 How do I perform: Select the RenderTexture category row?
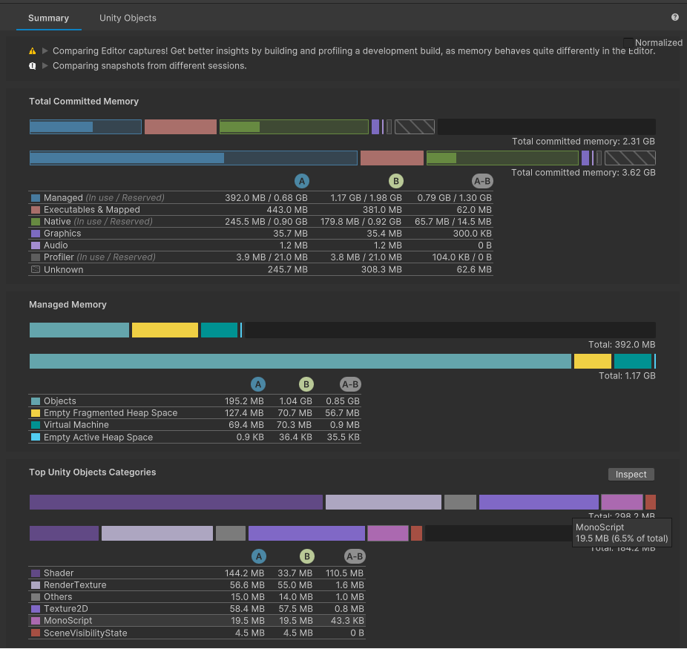tap(148, 584)
